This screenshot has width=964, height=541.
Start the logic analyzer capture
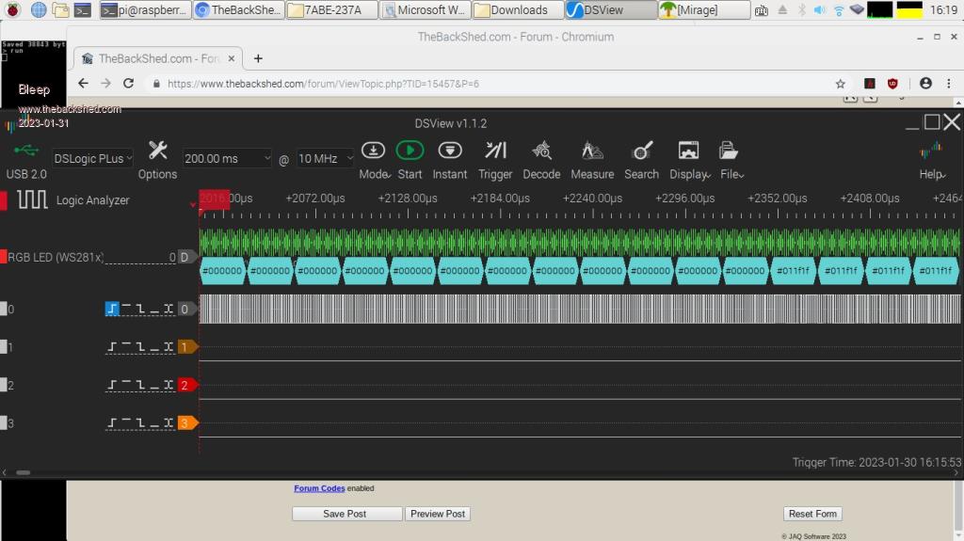[410, 151]
